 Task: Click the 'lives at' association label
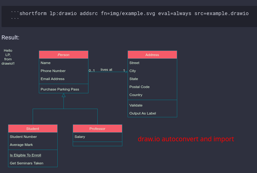click(x=106, y=70)
